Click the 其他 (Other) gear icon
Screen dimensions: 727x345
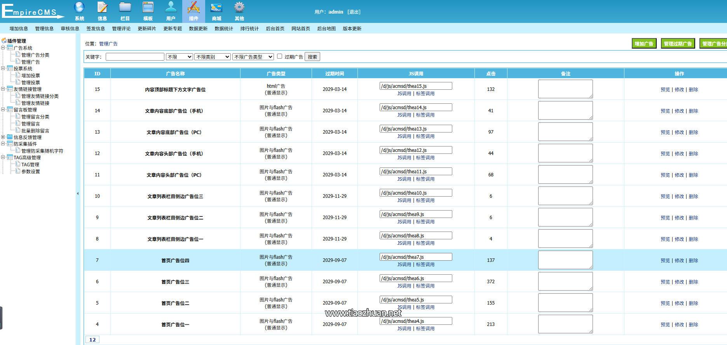(x=239, y=8)
